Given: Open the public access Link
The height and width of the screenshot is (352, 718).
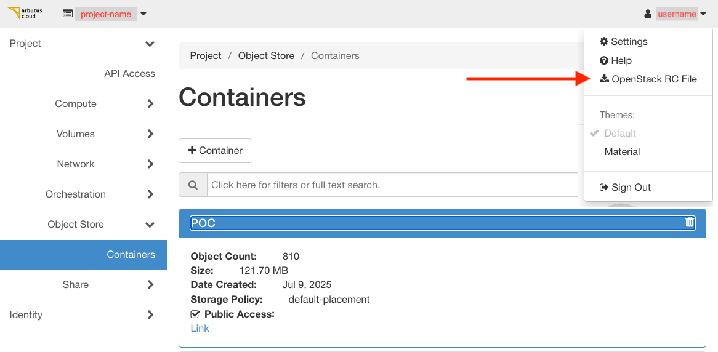Looking at the screenshot, I should [200, 329].
